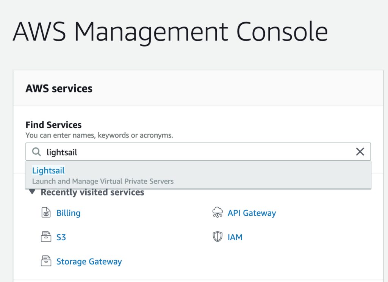This screenshot has height=282, width=388.
Task: Open the S3 link
Action: click(61, 237)
